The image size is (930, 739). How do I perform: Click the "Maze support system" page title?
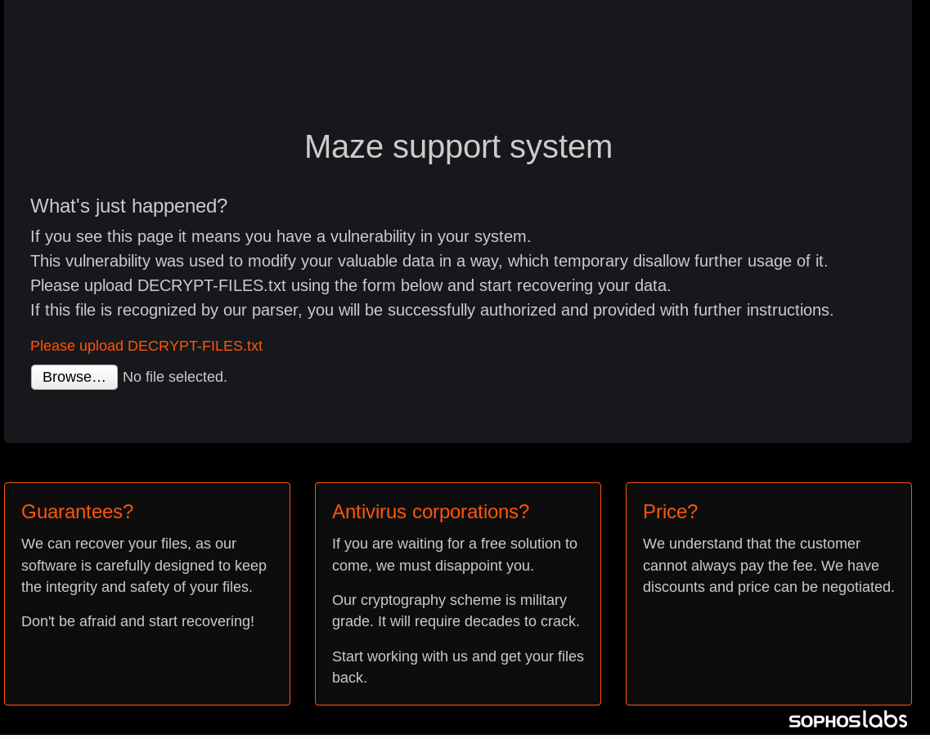point(458,147)
